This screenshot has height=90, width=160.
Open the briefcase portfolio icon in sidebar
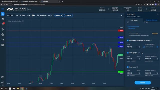coord(3,19)
